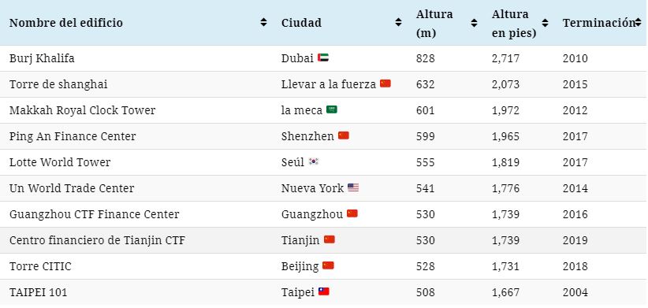Select the Torre de shanghai entry
This screenshot has height=308, width=648.
pyautogui.click(x=58, y=84)
